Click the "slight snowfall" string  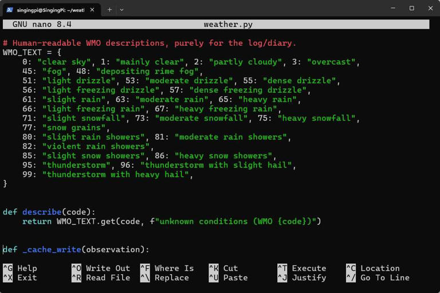pos(84,118)
